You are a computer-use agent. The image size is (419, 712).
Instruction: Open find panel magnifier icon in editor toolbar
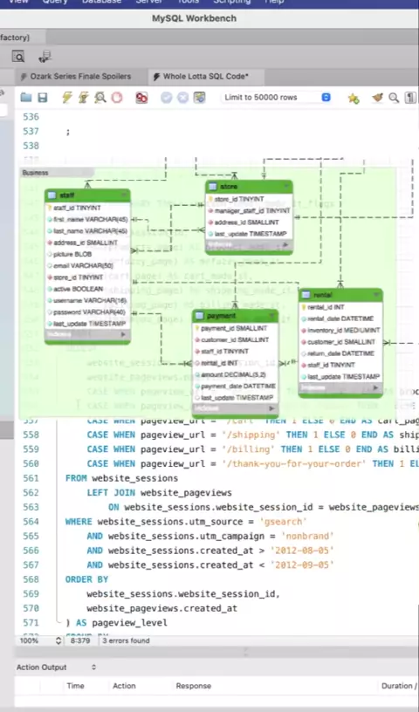(394, 97)
